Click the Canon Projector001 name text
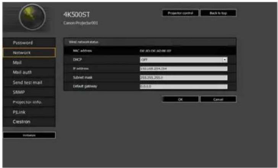The width and height of the screenshot is (278, 168). point(81,23)
